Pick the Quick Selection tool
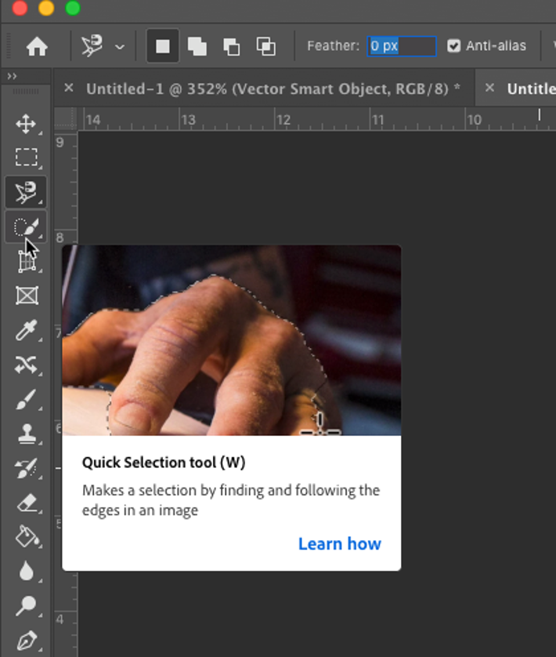This screenshot has width=556, height=657. click(26, 227)
